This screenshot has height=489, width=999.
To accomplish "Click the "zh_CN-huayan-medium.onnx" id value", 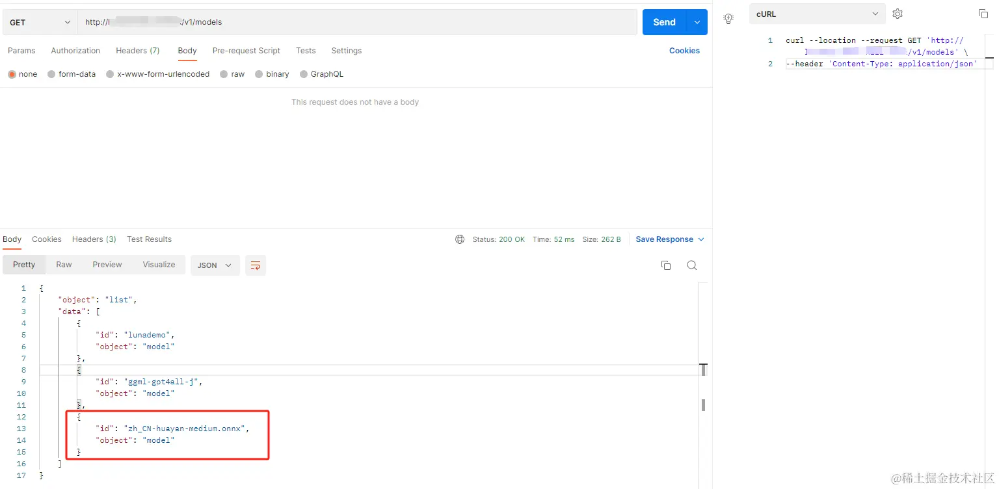I will click(x=184, y=429).
